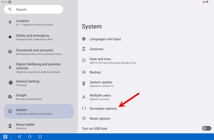Open Gestures settings
This screenshot has width=214, height=140.
pos(146,49)
